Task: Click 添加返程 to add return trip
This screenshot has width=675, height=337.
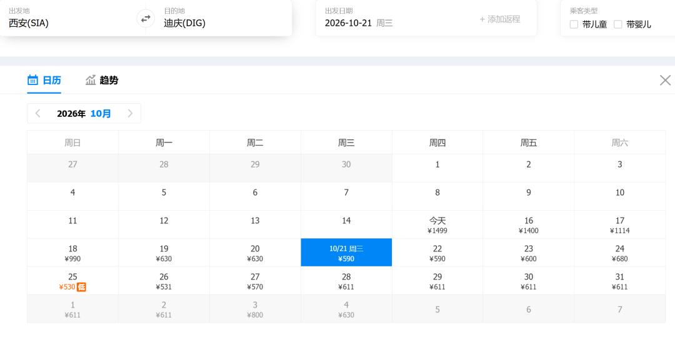Action: click(x=500, y=19)
